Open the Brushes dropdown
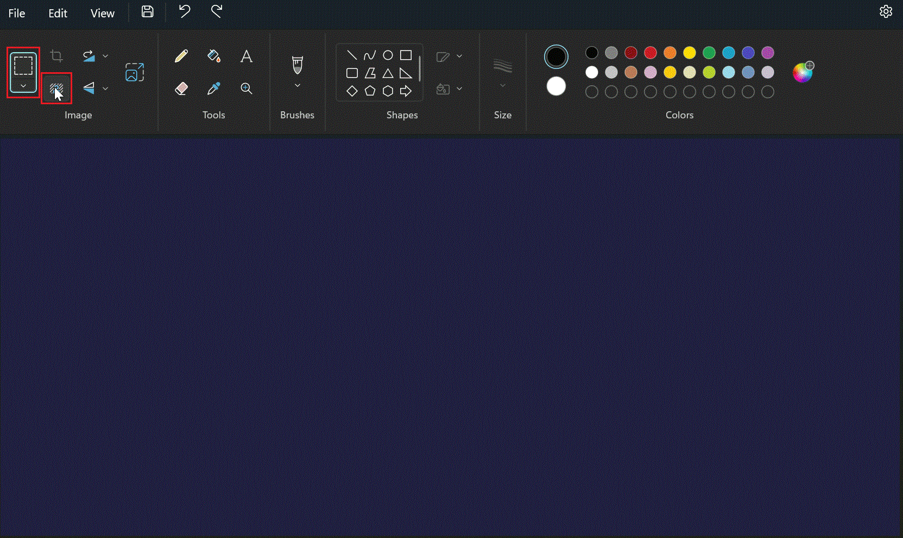The image size is (903, 538). [x=297, y=85]
